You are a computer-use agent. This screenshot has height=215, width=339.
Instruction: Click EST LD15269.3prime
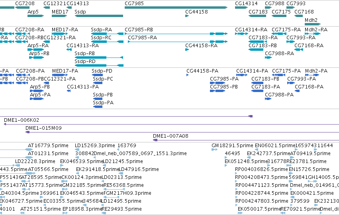pos(77,150)
